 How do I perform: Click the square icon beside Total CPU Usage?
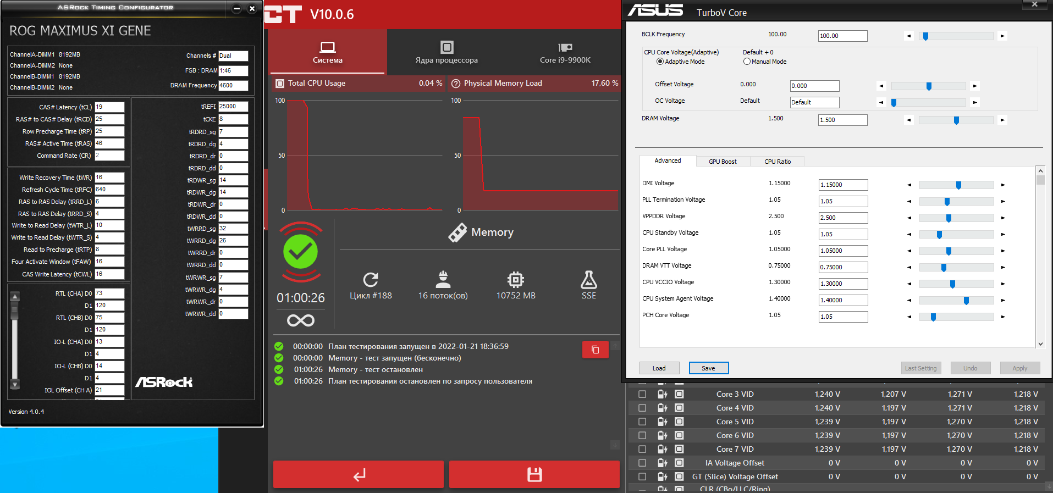[x=280, y=84]
